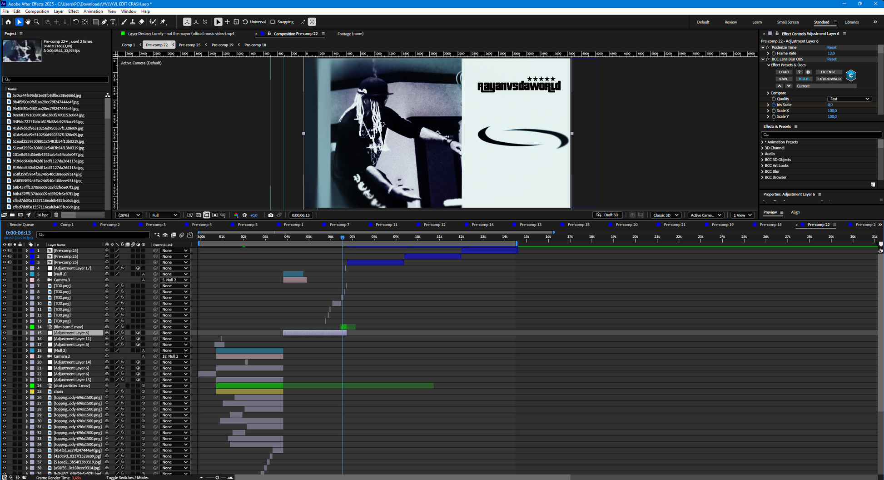Select the Pen tool
This screenshot has height=480, width=884.
pos(105,21)
